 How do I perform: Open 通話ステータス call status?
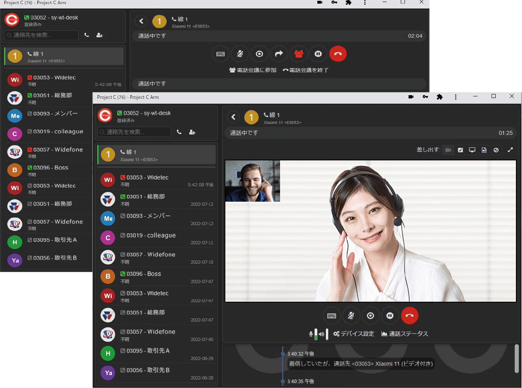404,334
